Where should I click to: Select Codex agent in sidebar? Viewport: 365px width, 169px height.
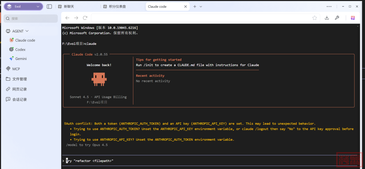[x=20, y=50]
